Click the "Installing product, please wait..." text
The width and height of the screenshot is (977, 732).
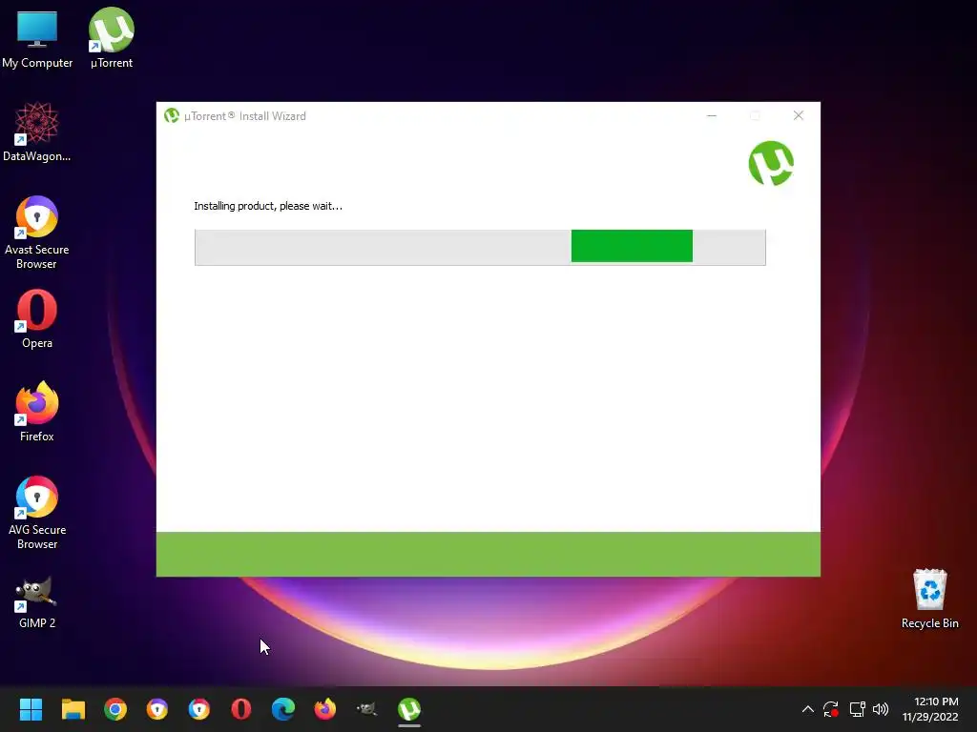268,206
